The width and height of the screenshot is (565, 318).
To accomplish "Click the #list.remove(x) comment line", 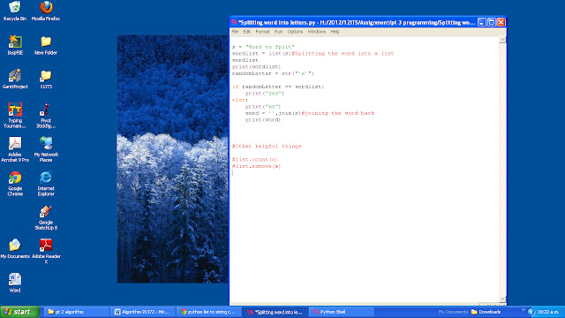I will tap(256, 166).
